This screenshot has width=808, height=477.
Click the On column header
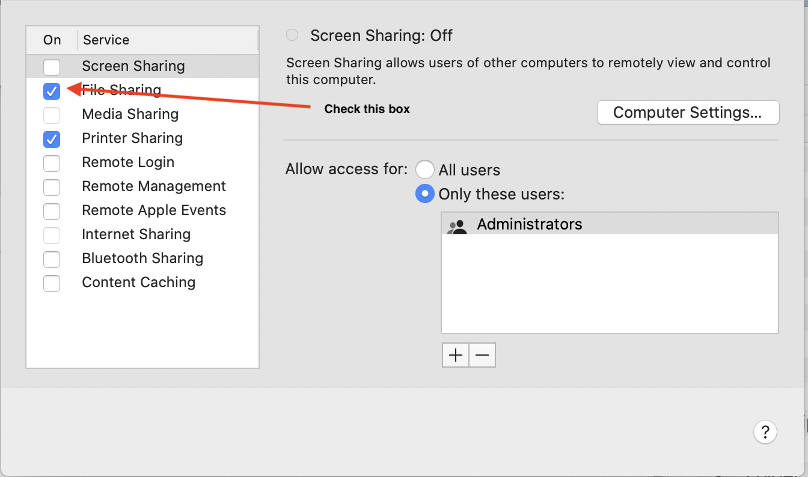point(52,40)
